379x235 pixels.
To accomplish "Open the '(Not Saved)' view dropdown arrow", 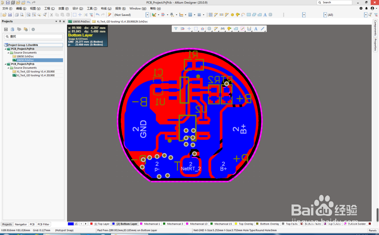I will pos(147,15).
